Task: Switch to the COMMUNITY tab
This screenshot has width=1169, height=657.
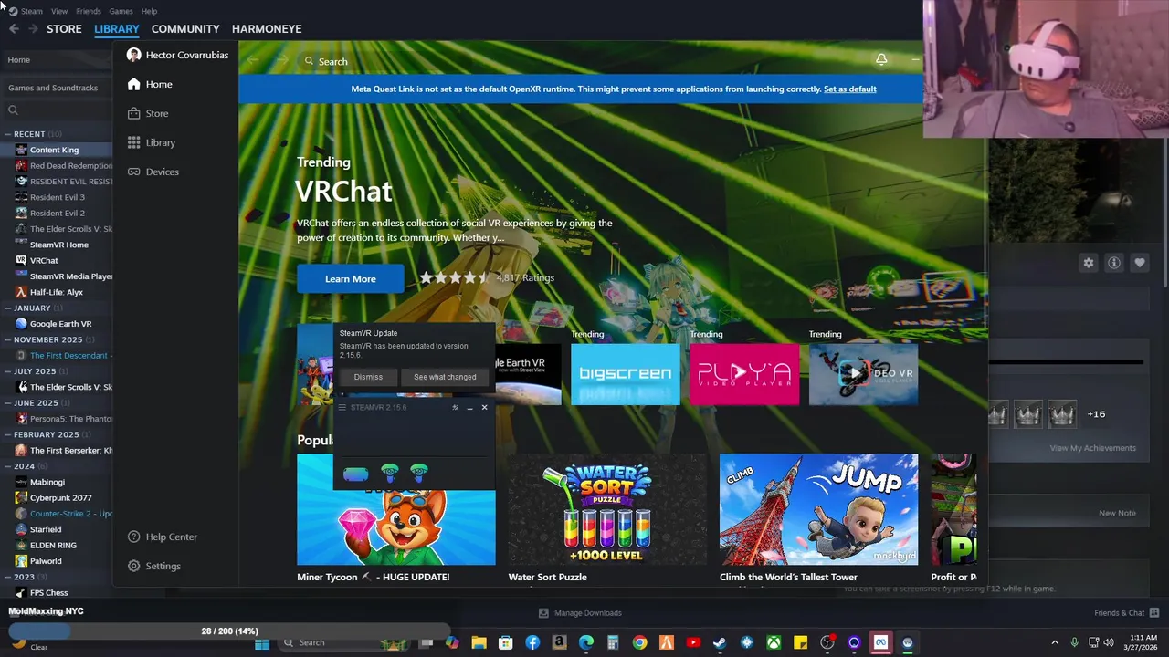Action: [185, 29]
